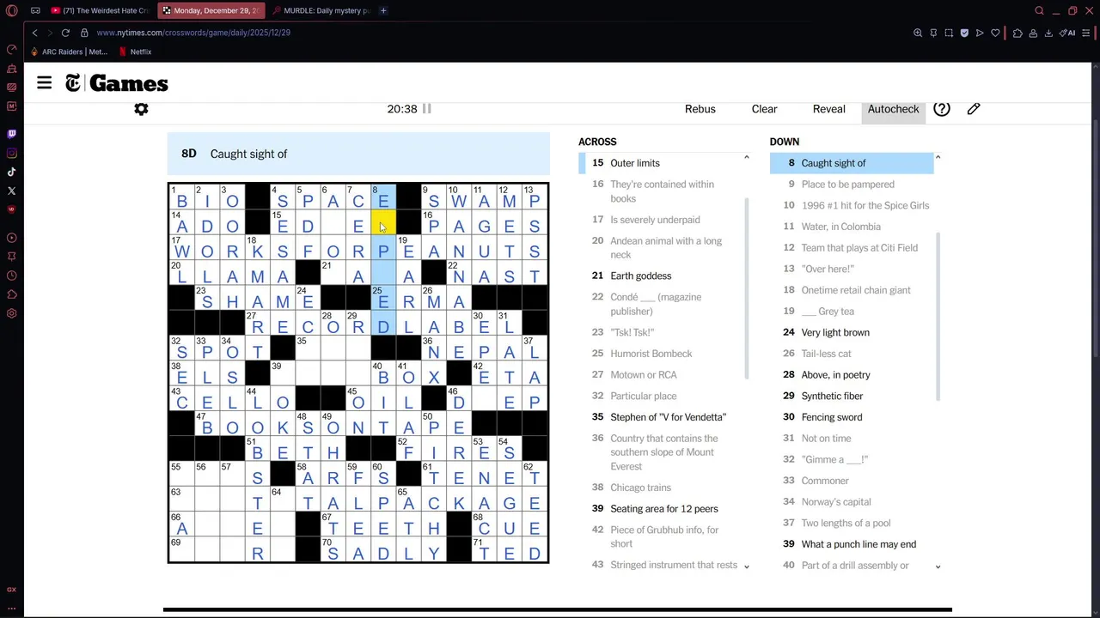Select clue 39 Down What a punch line may end
The image size is (1100, 618).
click(x=852, y=544)
